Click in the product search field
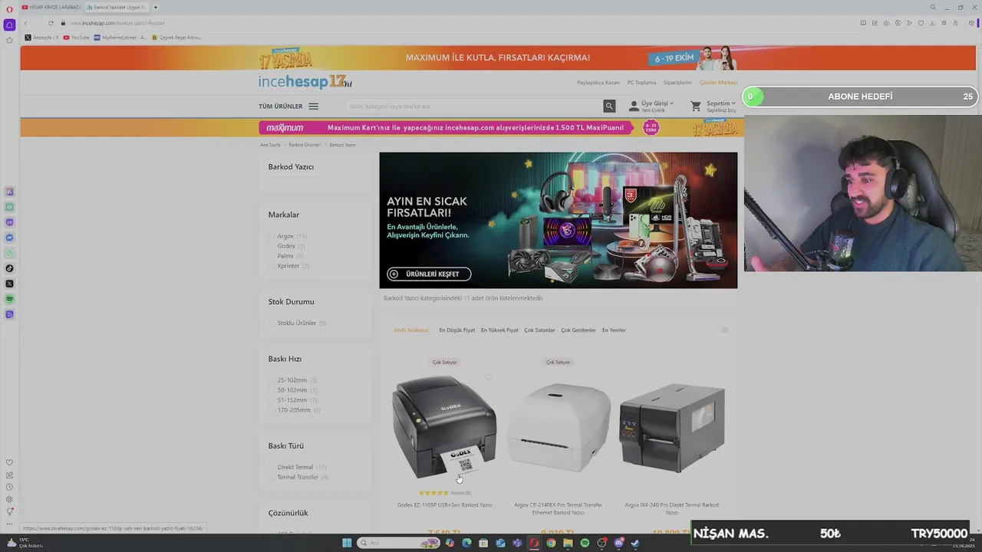The image size is (982, 552). (474, 106)
